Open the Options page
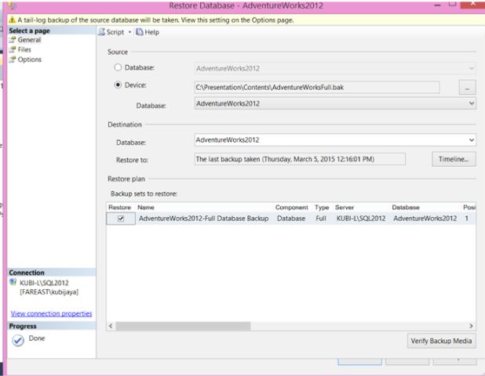The height and width of the screenshot is (376, 485). pos(29,60)
